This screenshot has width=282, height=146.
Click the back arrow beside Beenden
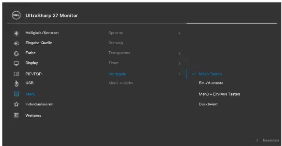(x=257, y=140)
